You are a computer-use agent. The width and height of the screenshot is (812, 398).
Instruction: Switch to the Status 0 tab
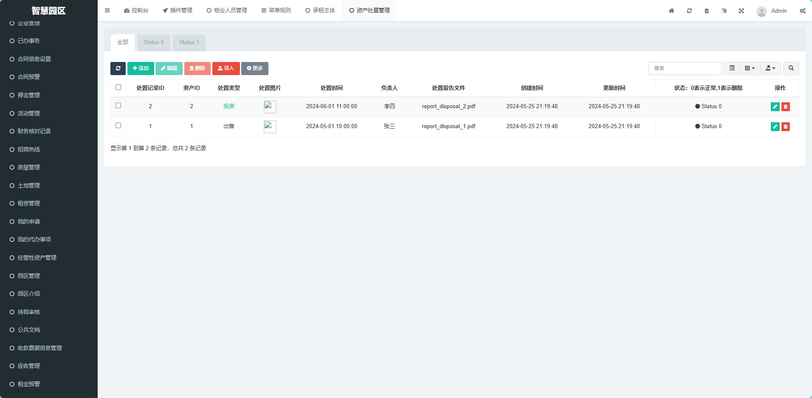click(x=153, y=42)
